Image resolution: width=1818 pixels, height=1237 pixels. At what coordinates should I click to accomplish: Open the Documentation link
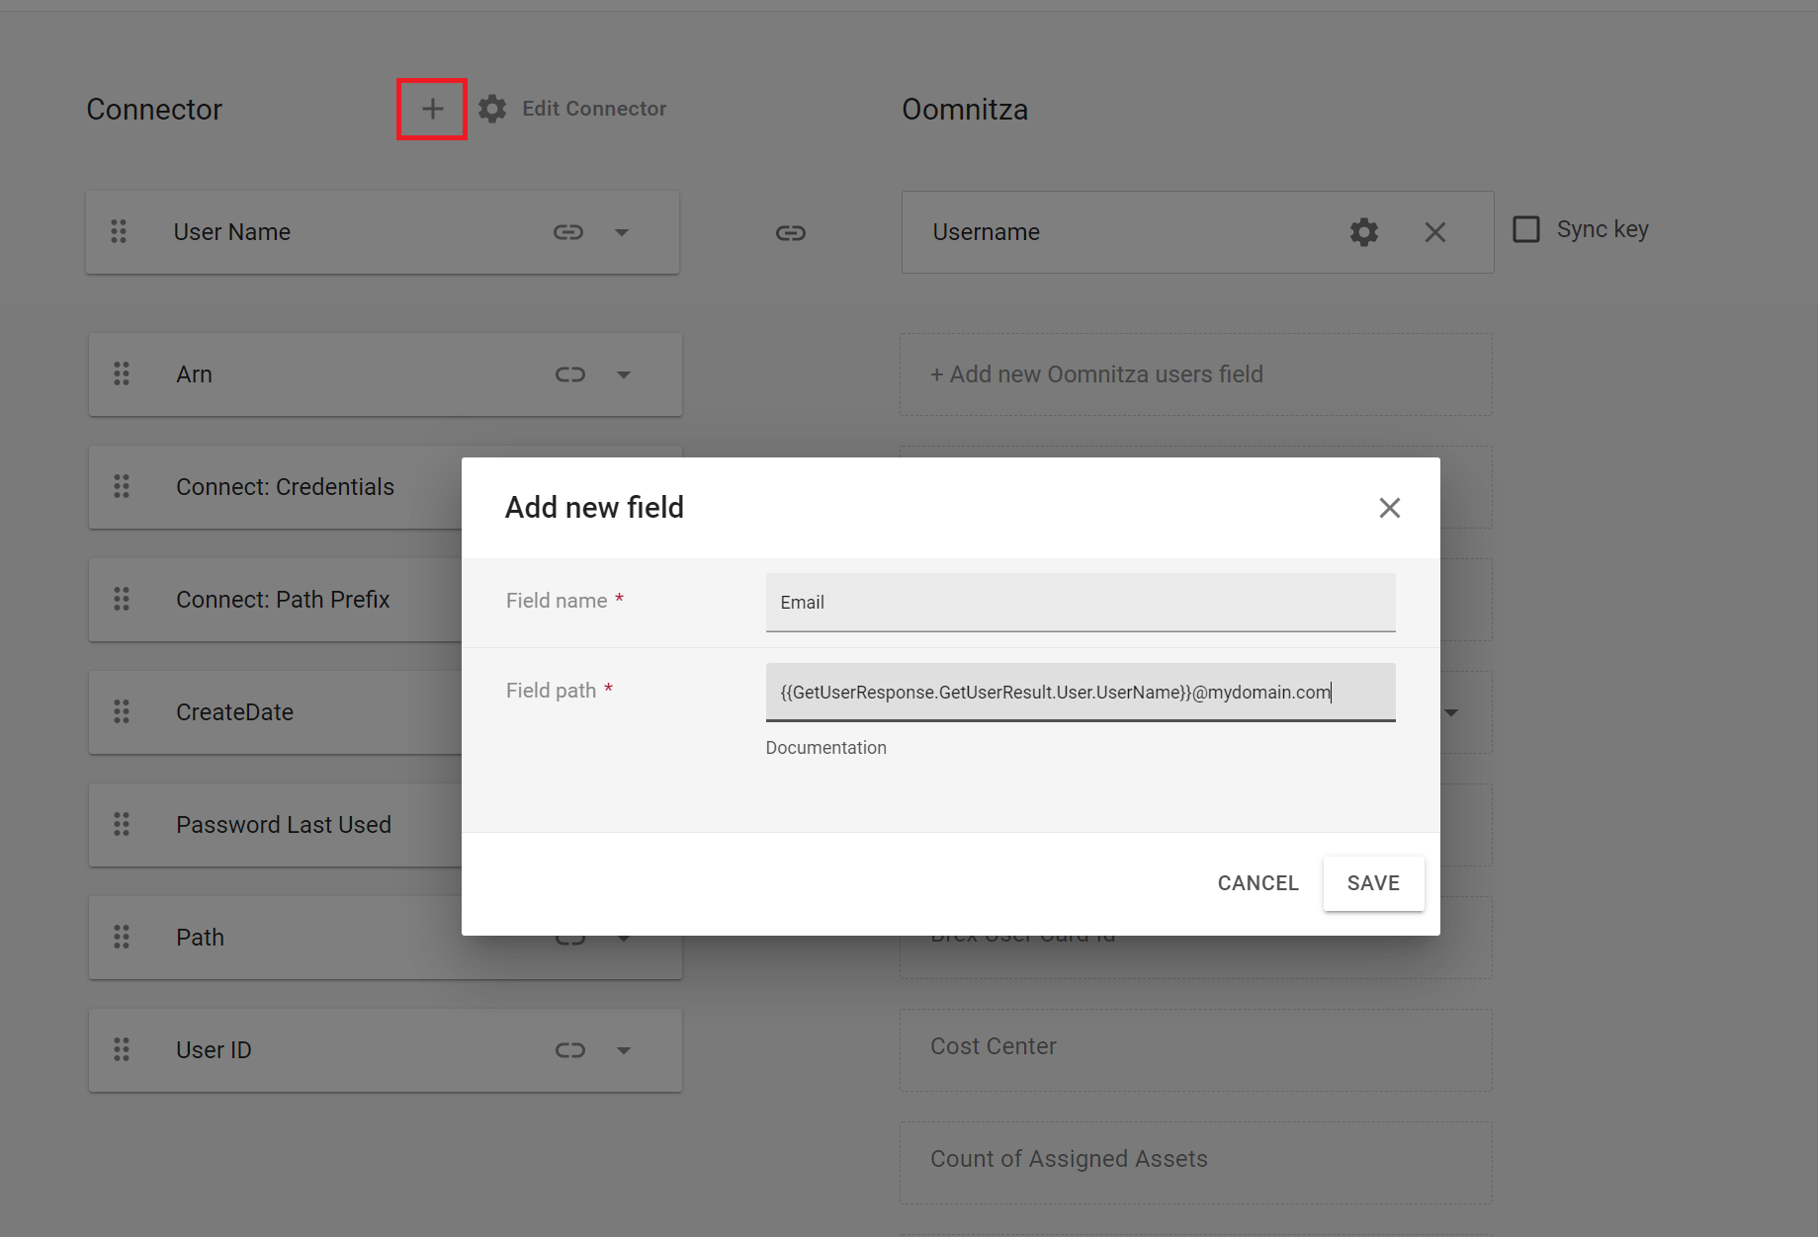click(x=826, y=748)
